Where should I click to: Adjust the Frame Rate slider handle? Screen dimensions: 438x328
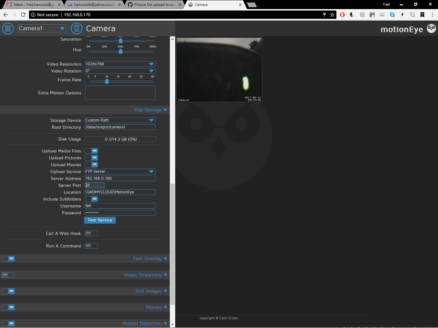click(x=107, y=81)
